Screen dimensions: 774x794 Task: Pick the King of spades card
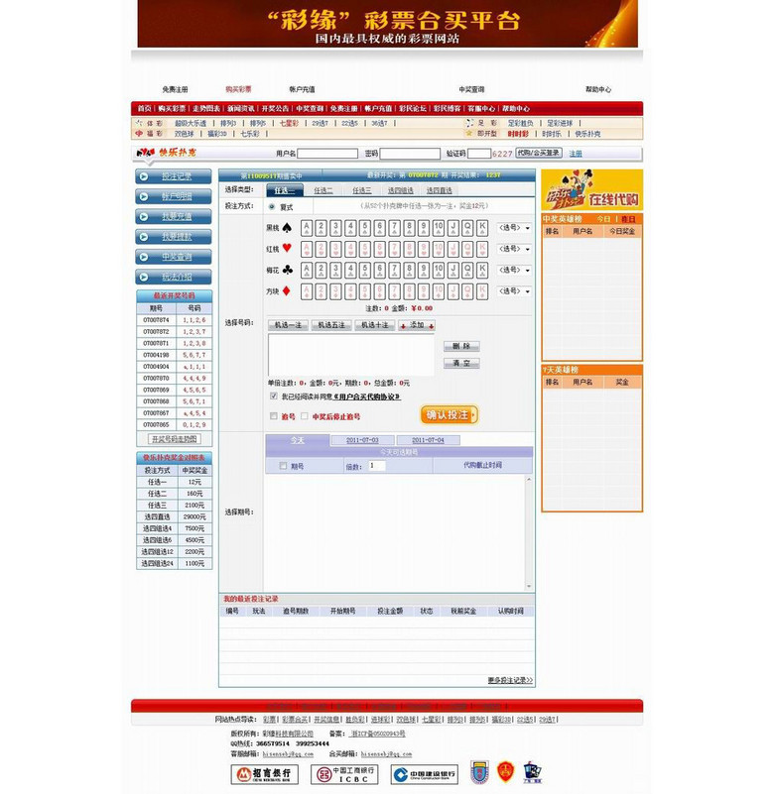click(x=482, y=228)
